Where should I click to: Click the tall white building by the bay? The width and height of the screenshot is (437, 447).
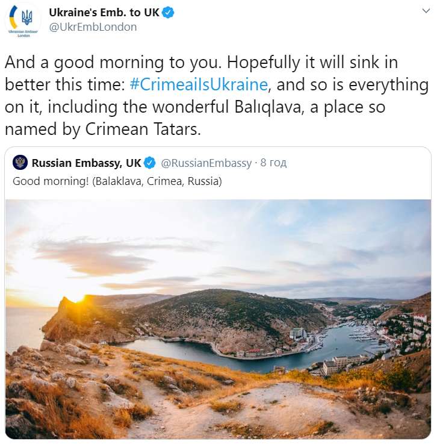(299, 334)
